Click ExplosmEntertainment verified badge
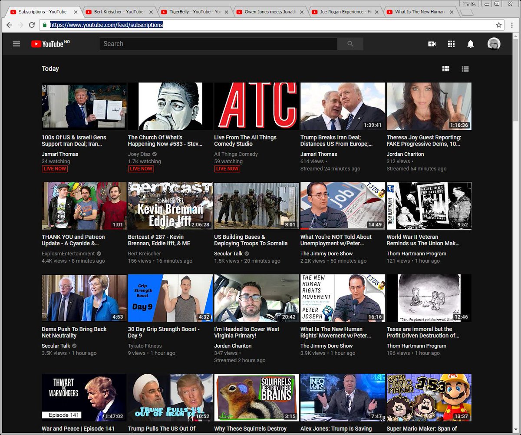The image size is (521, 435). point(99,254)
